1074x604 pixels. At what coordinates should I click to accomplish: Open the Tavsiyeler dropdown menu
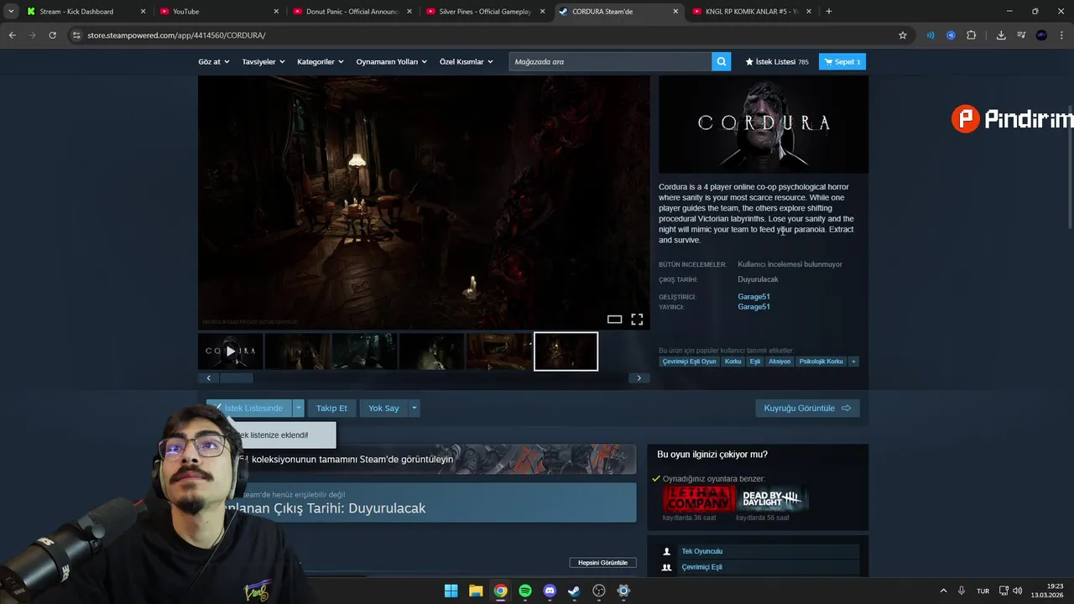pyautogui.click(x=263, y=61)
